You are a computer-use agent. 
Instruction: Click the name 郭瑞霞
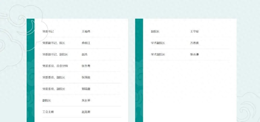(86, 89)
